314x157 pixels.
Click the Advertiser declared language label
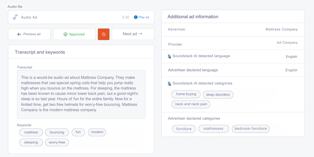tap(193, 70)
